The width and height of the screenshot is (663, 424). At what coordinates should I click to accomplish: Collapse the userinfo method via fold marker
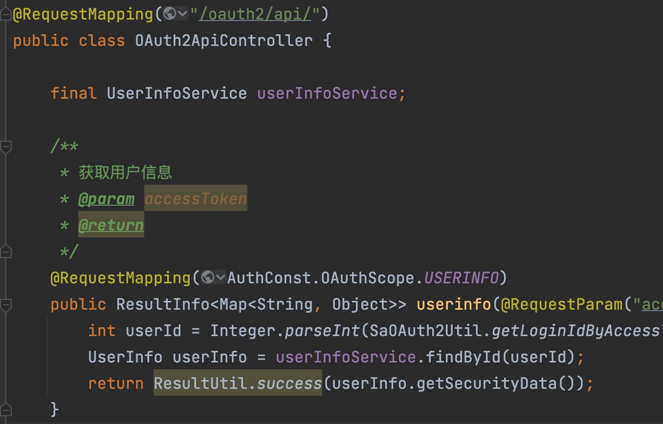pos(7,304)
